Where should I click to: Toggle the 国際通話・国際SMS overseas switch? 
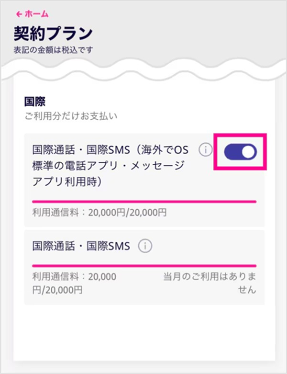[x=240, y=152]
